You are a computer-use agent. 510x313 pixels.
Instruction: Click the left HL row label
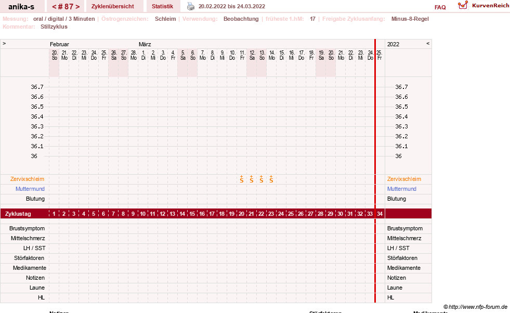(41, 297)
